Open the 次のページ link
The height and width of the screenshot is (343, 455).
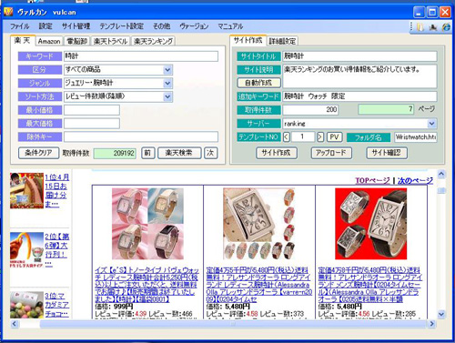pyautogui.click(x=415, y=181)
